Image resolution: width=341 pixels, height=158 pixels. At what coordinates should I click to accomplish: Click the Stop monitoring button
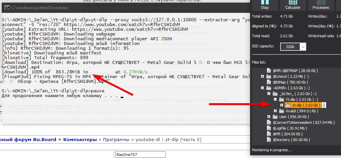[265, 5]
